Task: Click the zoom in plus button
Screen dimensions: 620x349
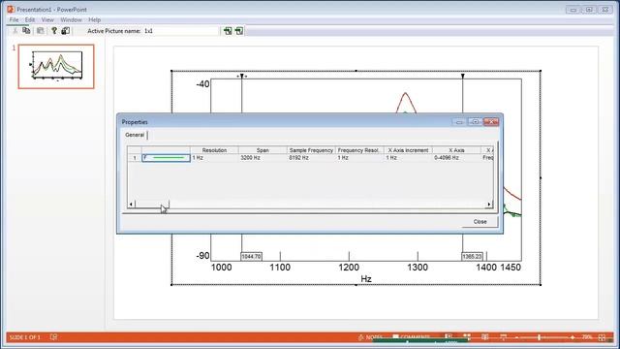Action: [573, 337]
